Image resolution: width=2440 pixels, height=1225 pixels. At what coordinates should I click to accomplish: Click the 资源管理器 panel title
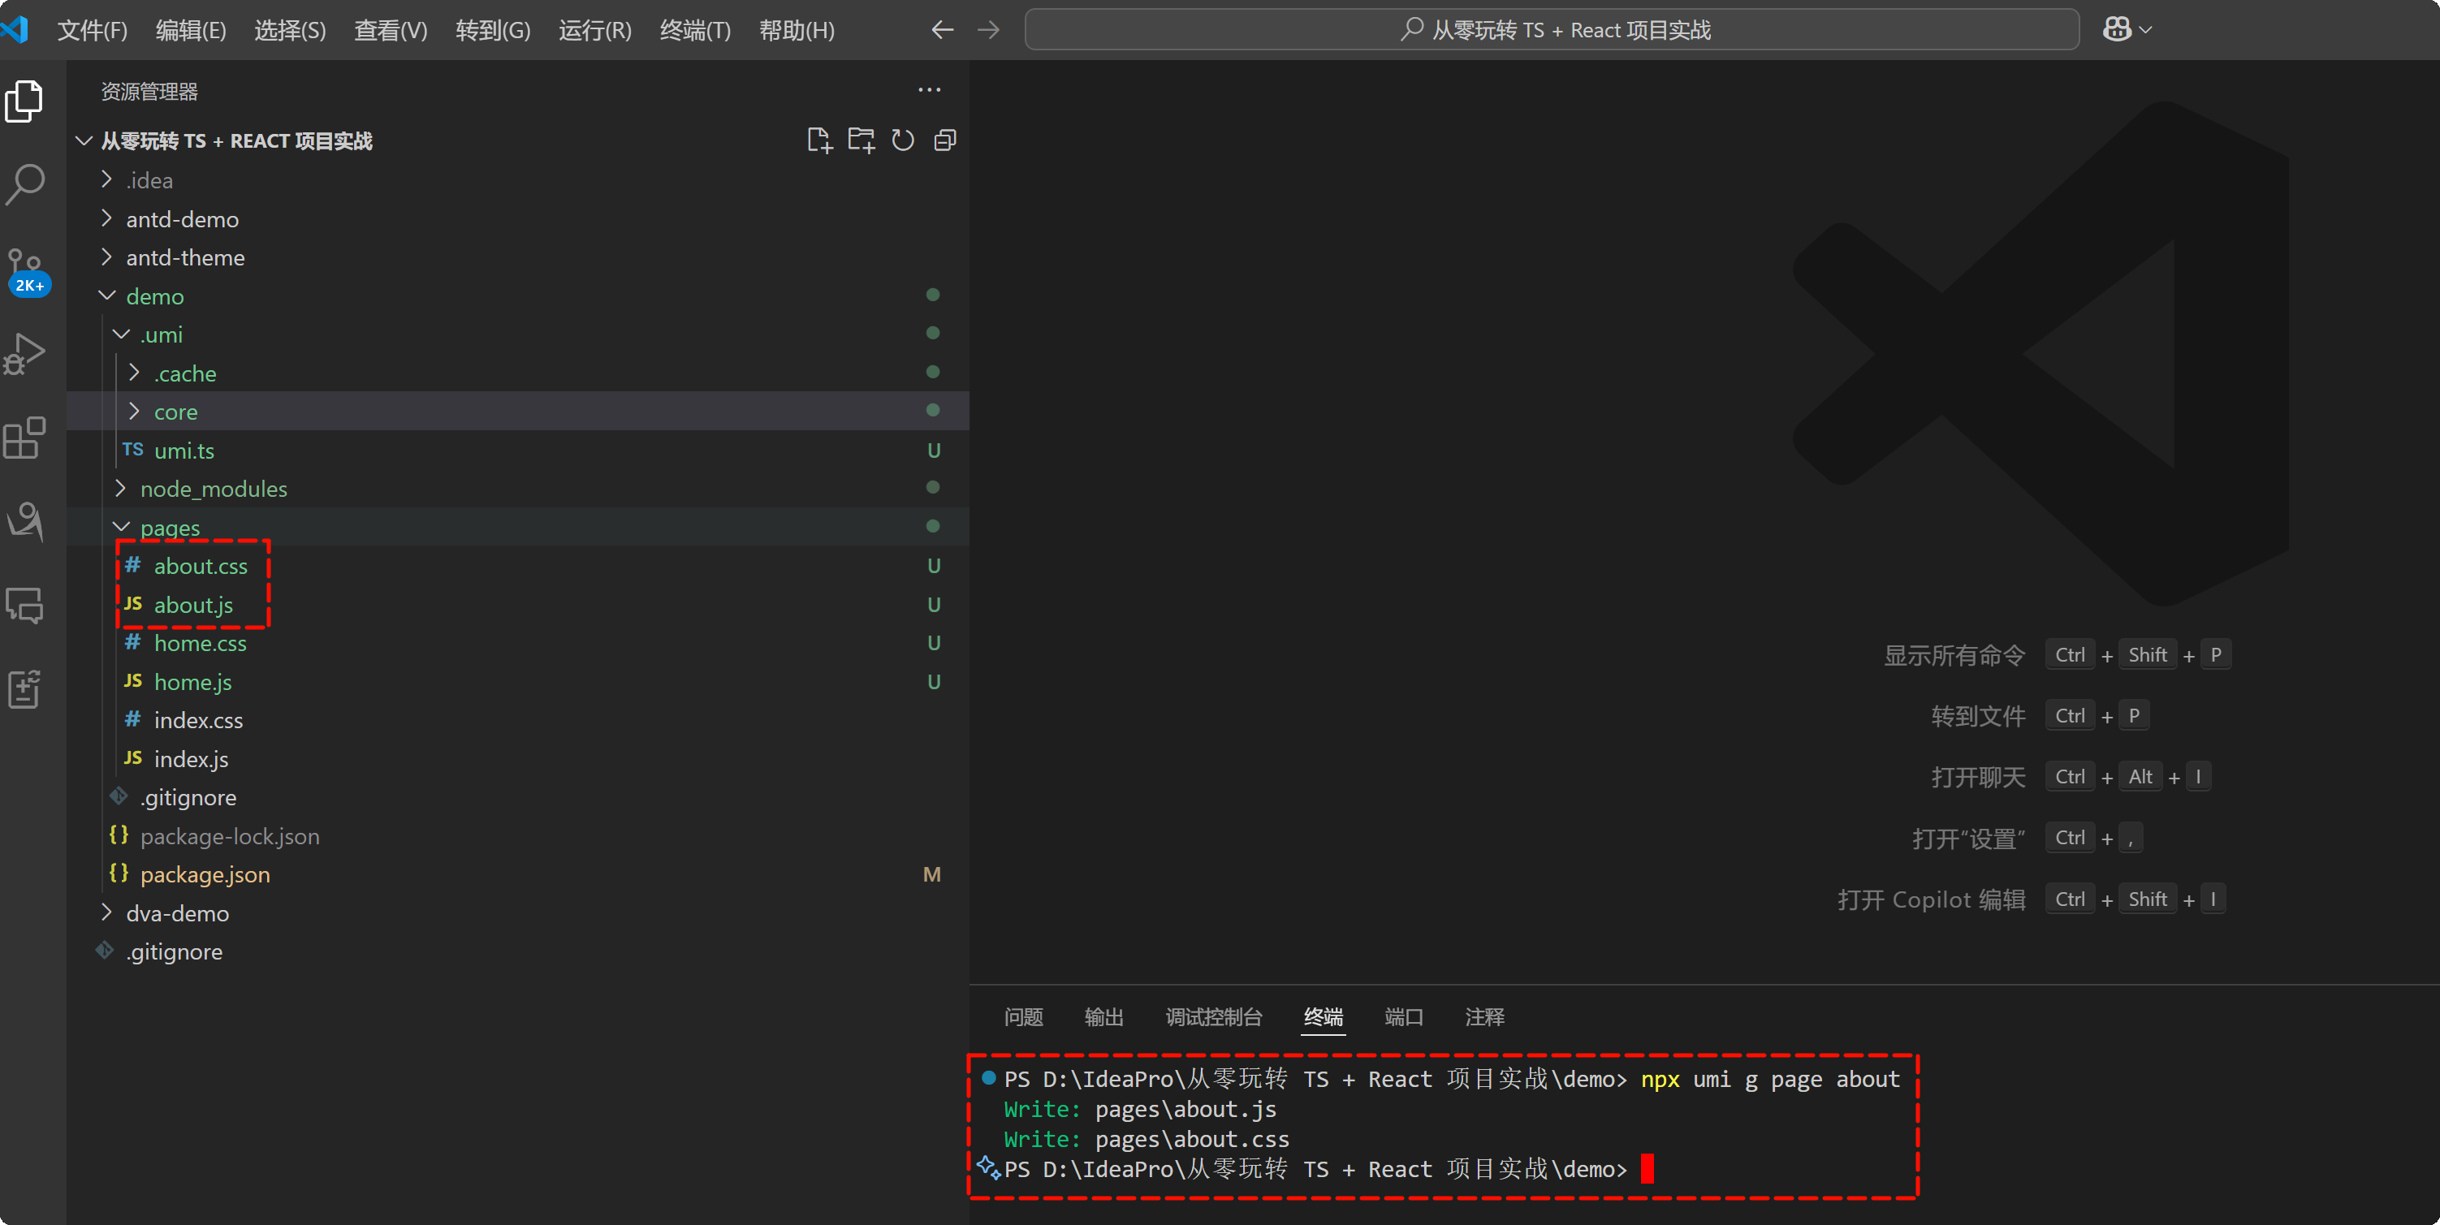tap(149, 91)
